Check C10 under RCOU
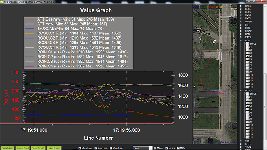The height and width of the screenshot is (150, 267). [x=248, y=125]
